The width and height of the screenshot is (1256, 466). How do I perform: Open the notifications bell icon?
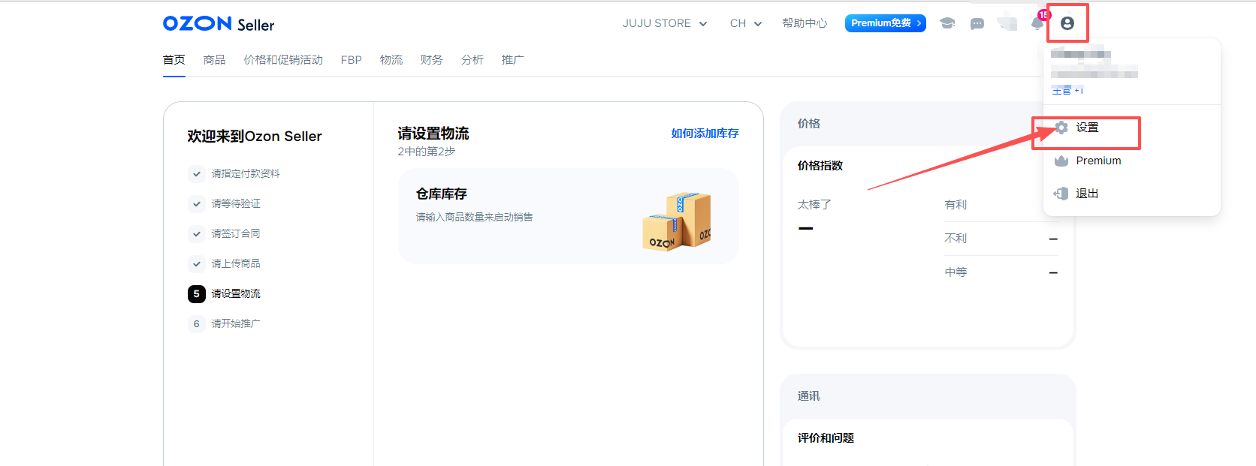tap(1037, 23)
